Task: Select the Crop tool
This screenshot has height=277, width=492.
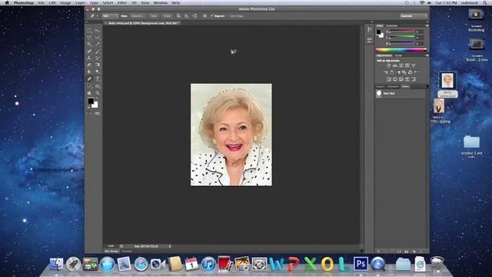Action: pos(89,45)
